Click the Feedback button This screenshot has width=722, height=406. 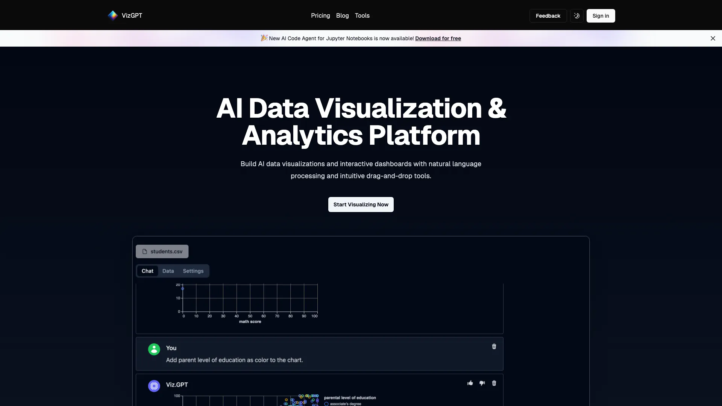click(x=548, y=16)
